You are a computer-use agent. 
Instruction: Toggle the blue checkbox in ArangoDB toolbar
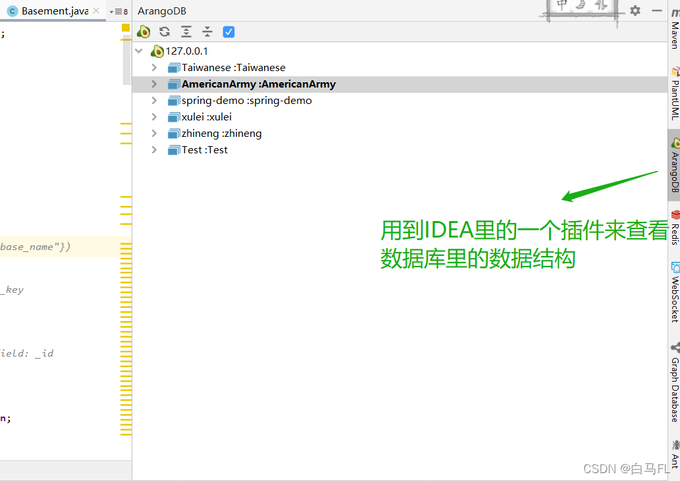coord(228,32)
